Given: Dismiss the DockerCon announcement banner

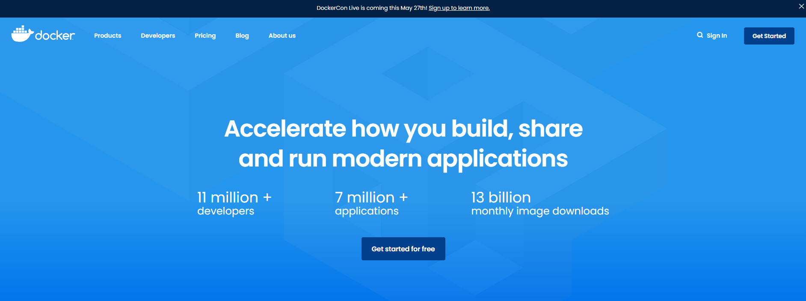Looking at the screenshot, I should pos(801,6).
